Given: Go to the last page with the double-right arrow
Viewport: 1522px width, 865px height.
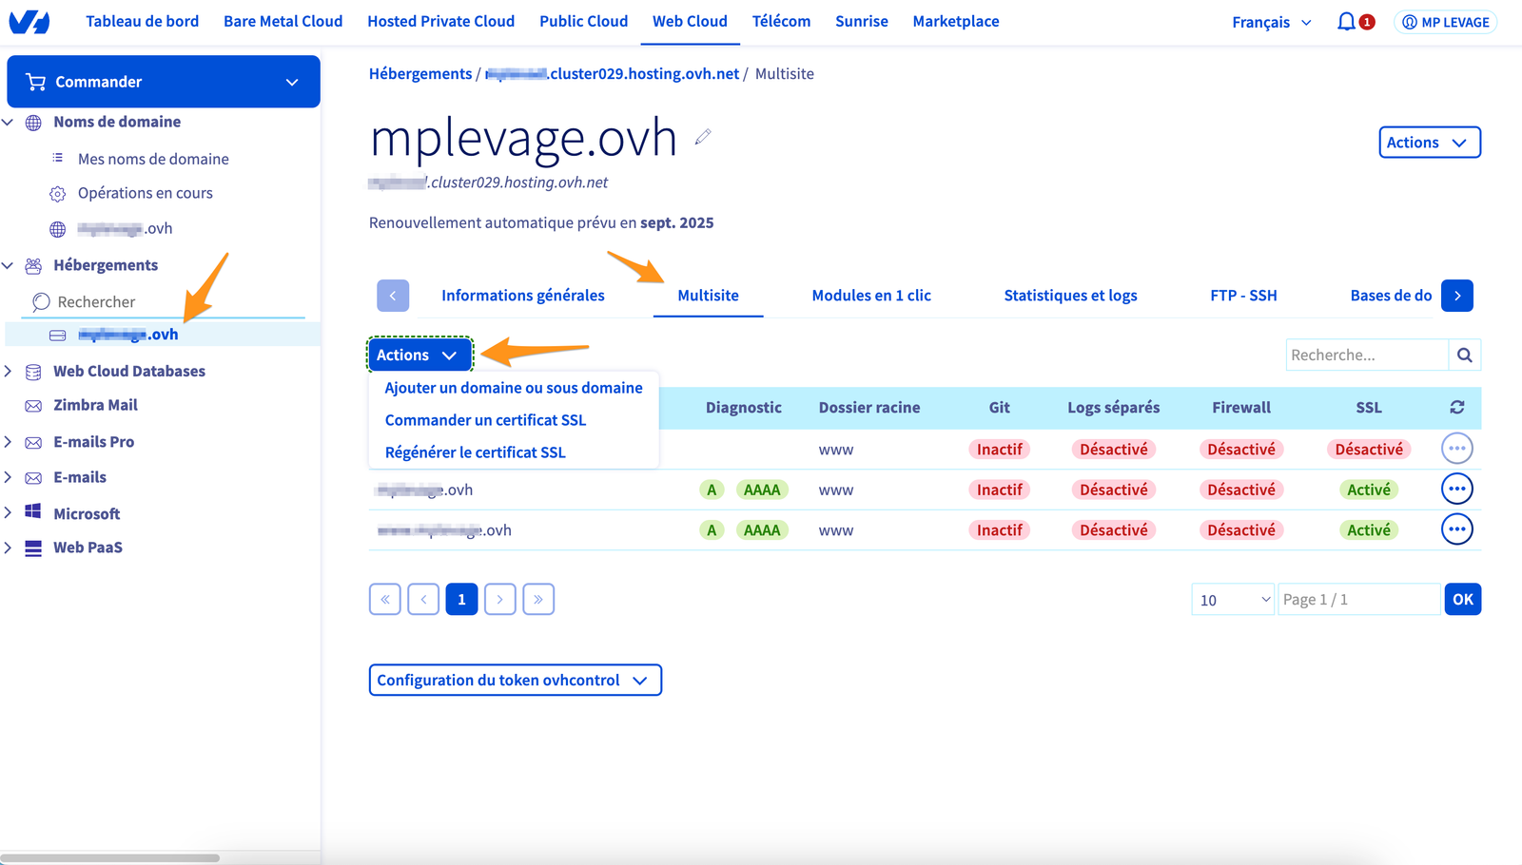Looking at the screenshot, I should click(x=538, y=599).
